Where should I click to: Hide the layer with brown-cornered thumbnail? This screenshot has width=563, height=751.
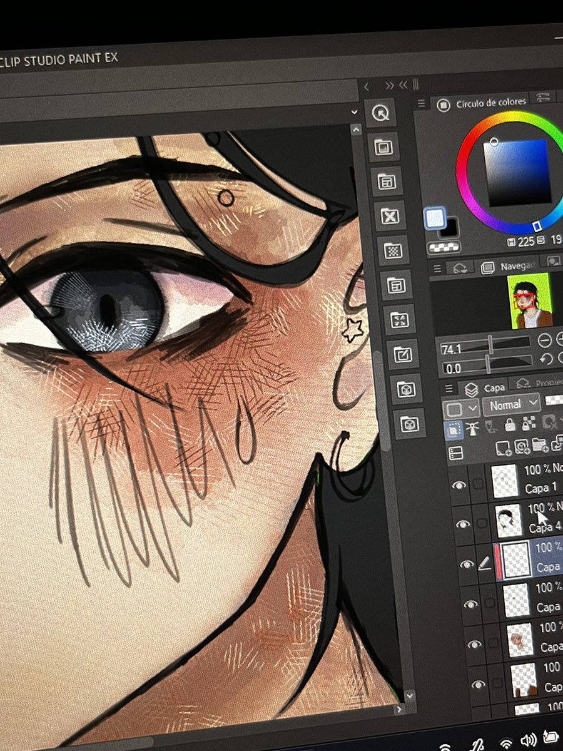478,684
